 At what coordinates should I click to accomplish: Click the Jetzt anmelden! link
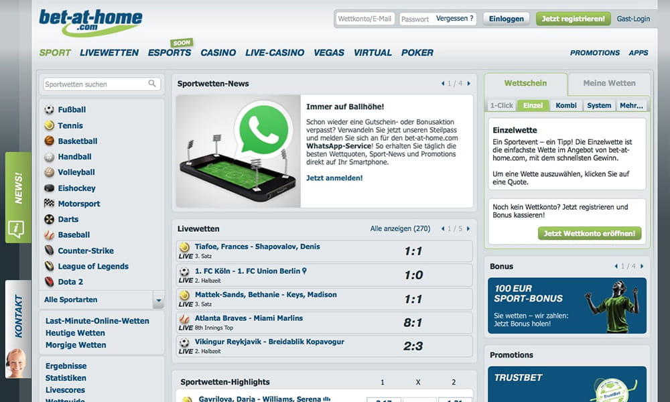click(334, 178)
